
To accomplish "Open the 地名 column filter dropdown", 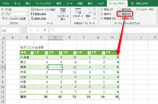I will tap(32, 53).
